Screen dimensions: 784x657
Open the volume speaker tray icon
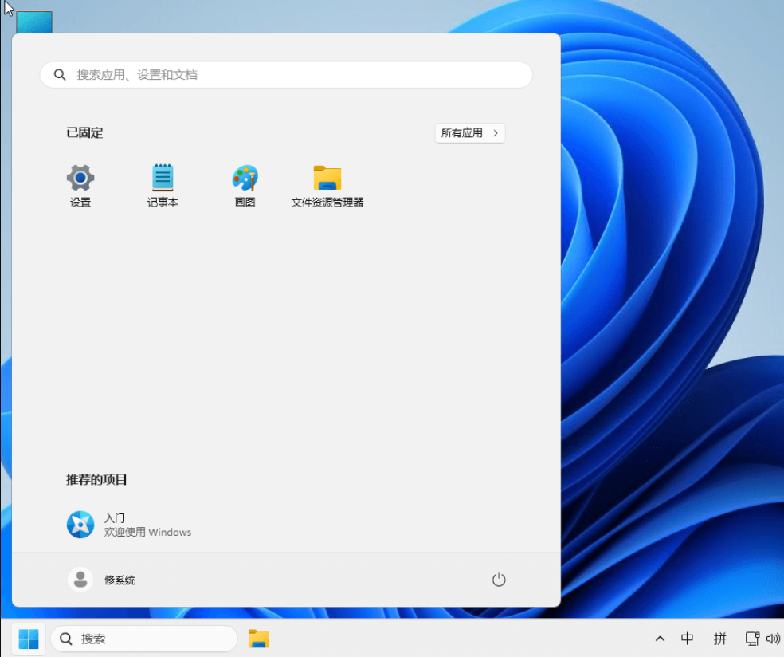(773, 639)
